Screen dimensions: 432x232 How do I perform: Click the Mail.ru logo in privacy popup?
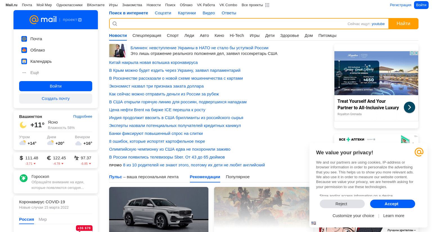tap(419, 152)
